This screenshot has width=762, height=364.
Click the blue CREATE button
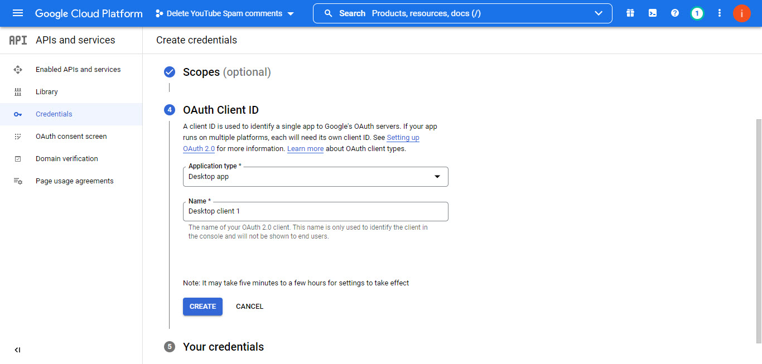pyautogui.click(x=202, y=307)
